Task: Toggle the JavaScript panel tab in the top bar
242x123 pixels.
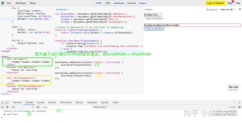Action: click(119, 3)
